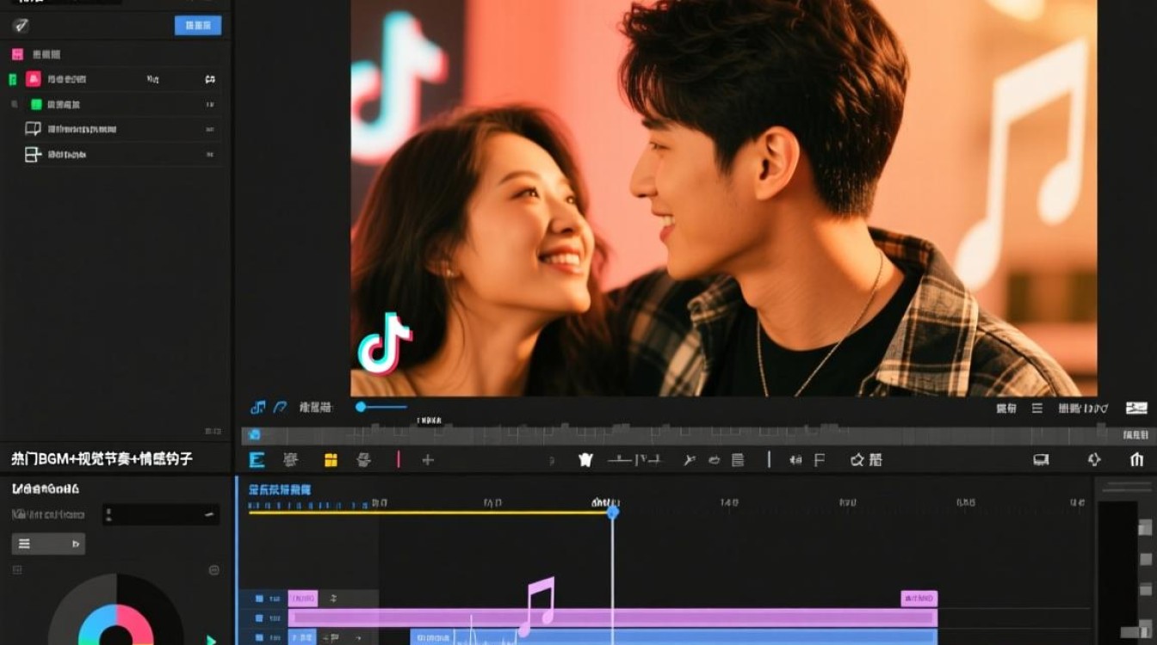Select the speech bubble caption item

coord(34,129)
